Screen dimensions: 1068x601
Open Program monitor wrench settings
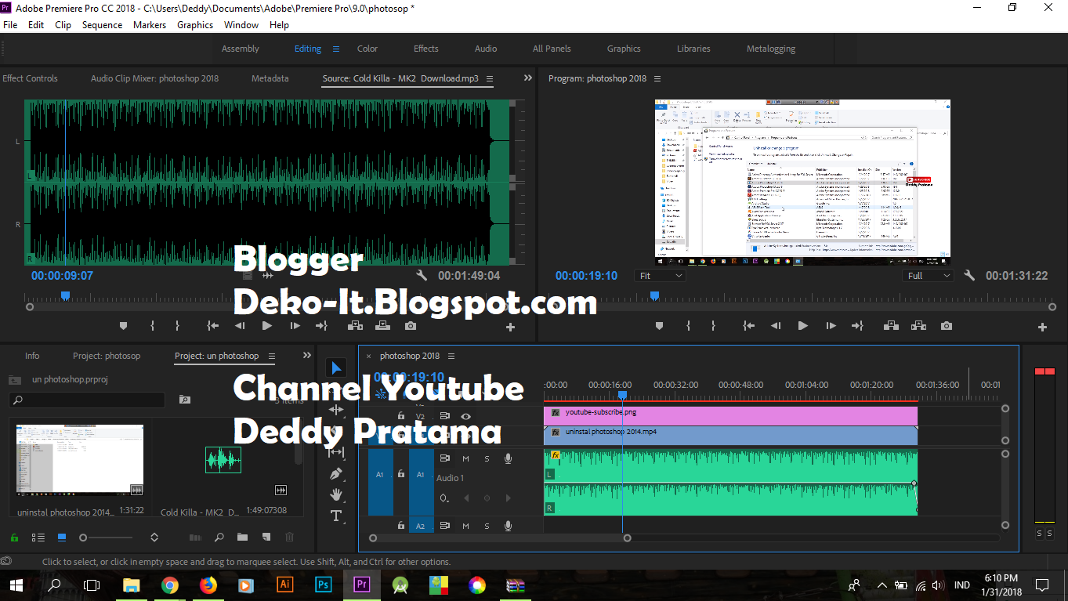pyautogui.click(x=969, y=276)
